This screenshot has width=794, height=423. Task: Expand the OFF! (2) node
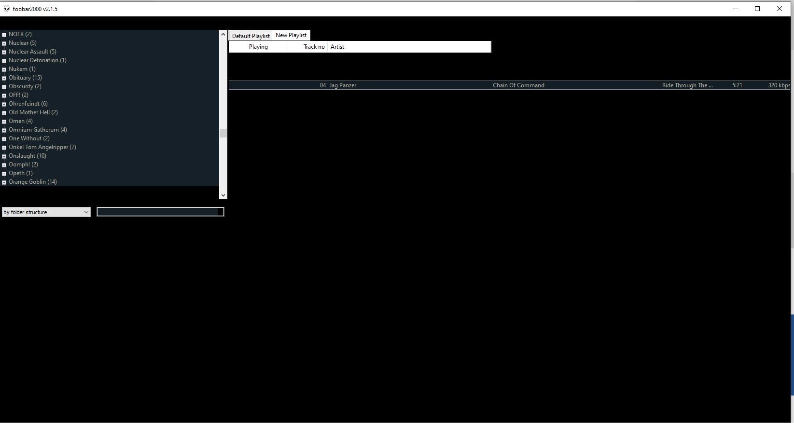click(4, 96)
